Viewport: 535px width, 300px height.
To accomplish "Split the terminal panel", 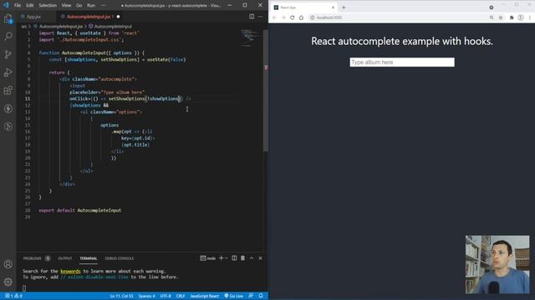I will click(234, 258).
